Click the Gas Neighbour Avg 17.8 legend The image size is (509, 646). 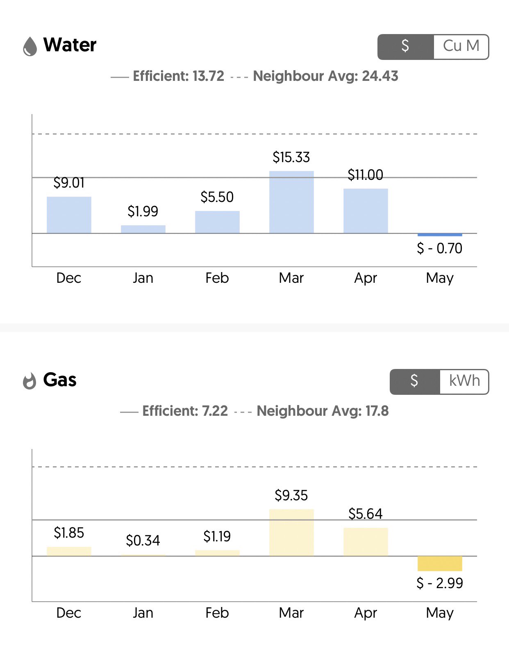[x=312, y=411]
